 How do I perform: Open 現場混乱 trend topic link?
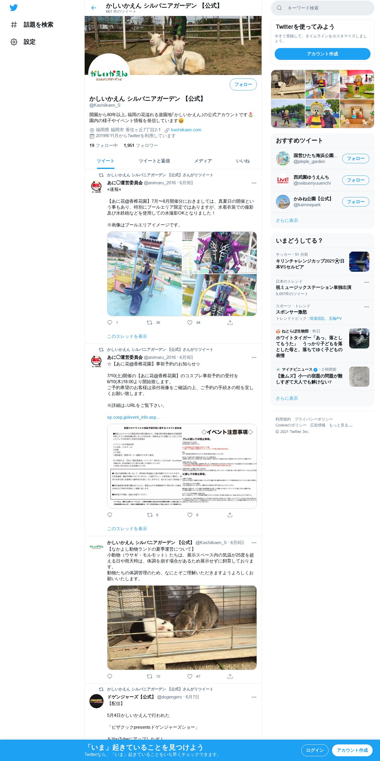click(x=317, y=319)
